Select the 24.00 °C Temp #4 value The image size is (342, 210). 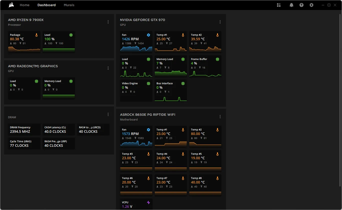(x=163, y=158)
